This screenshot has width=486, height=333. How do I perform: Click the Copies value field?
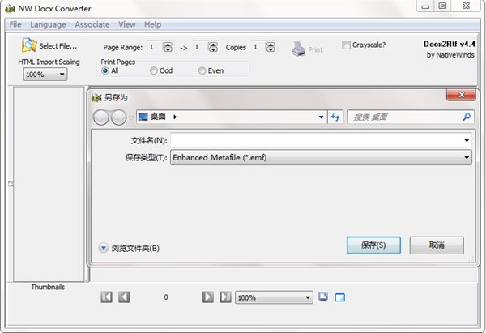[258, 47]
